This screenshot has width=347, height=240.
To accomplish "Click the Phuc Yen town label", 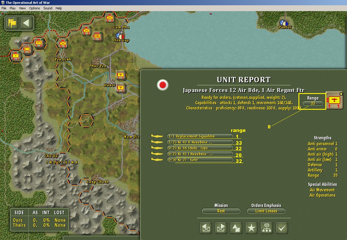I will (98, 66).
